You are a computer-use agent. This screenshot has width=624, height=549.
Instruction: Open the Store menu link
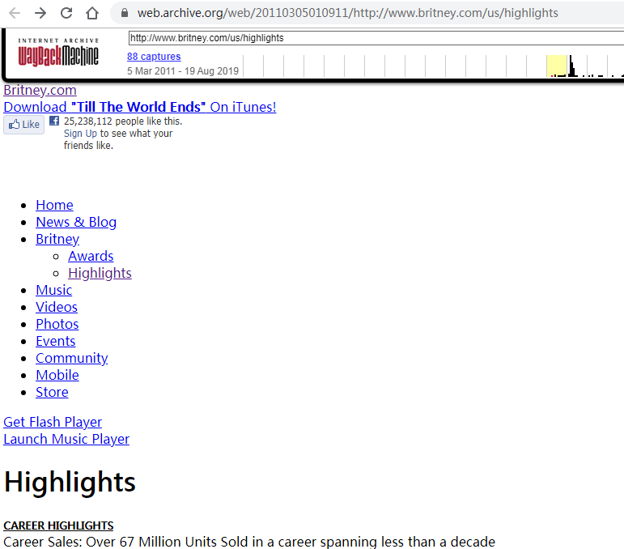click(52, 392)
